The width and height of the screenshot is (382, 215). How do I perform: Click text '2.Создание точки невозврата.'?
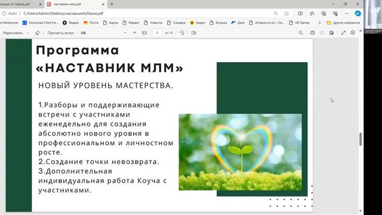98,162
